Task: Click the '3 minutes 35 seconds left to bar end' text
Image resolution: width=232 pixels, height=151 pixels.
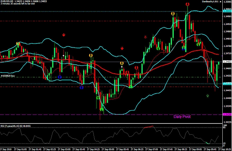Action: pos(17,4)
